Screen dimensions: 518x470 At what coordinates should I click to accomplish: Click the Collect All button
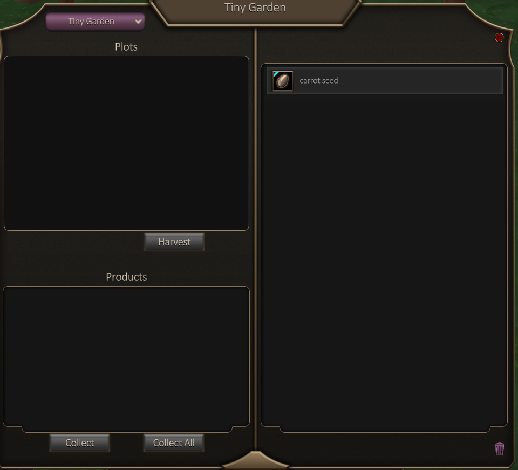174,443
